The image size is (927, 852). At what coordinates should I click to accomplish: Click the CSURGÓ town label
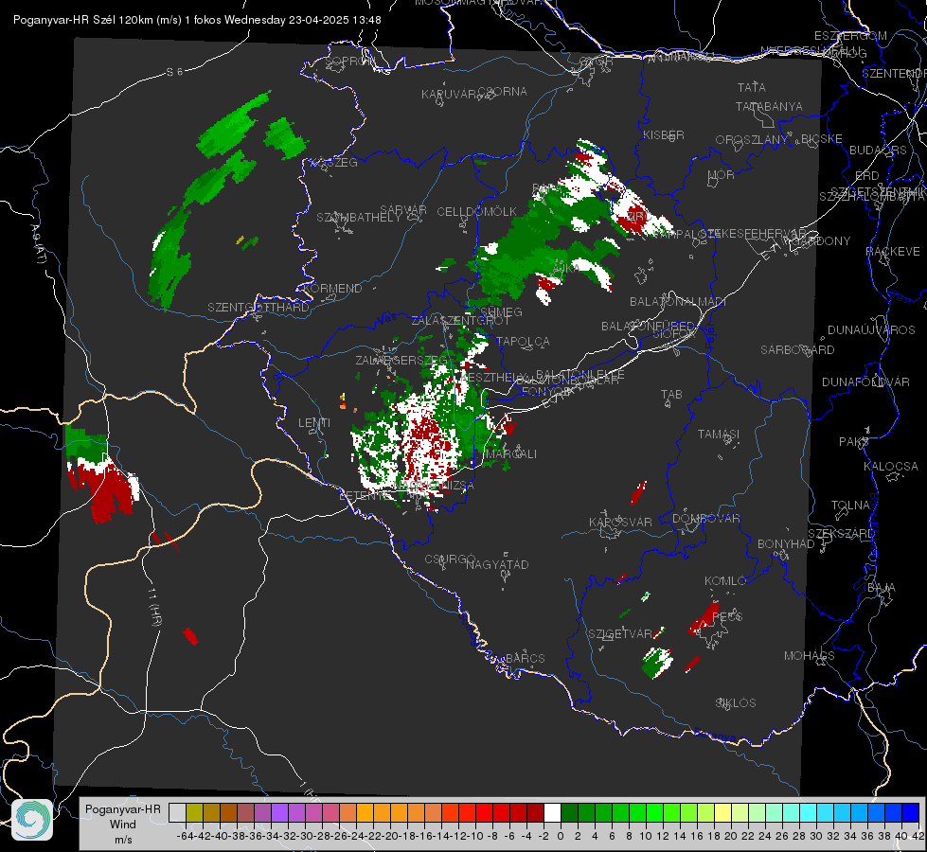click(x=450, y=559)
